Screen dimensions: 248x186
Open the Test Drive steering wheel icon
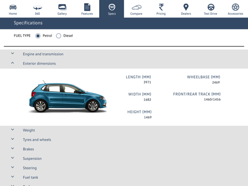[x=211, y=7]
